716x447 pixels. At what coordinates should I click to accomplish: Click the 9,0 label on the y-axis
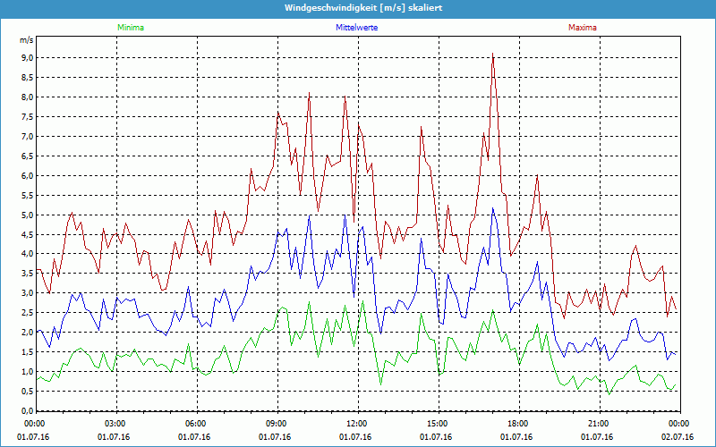[27, 57]
